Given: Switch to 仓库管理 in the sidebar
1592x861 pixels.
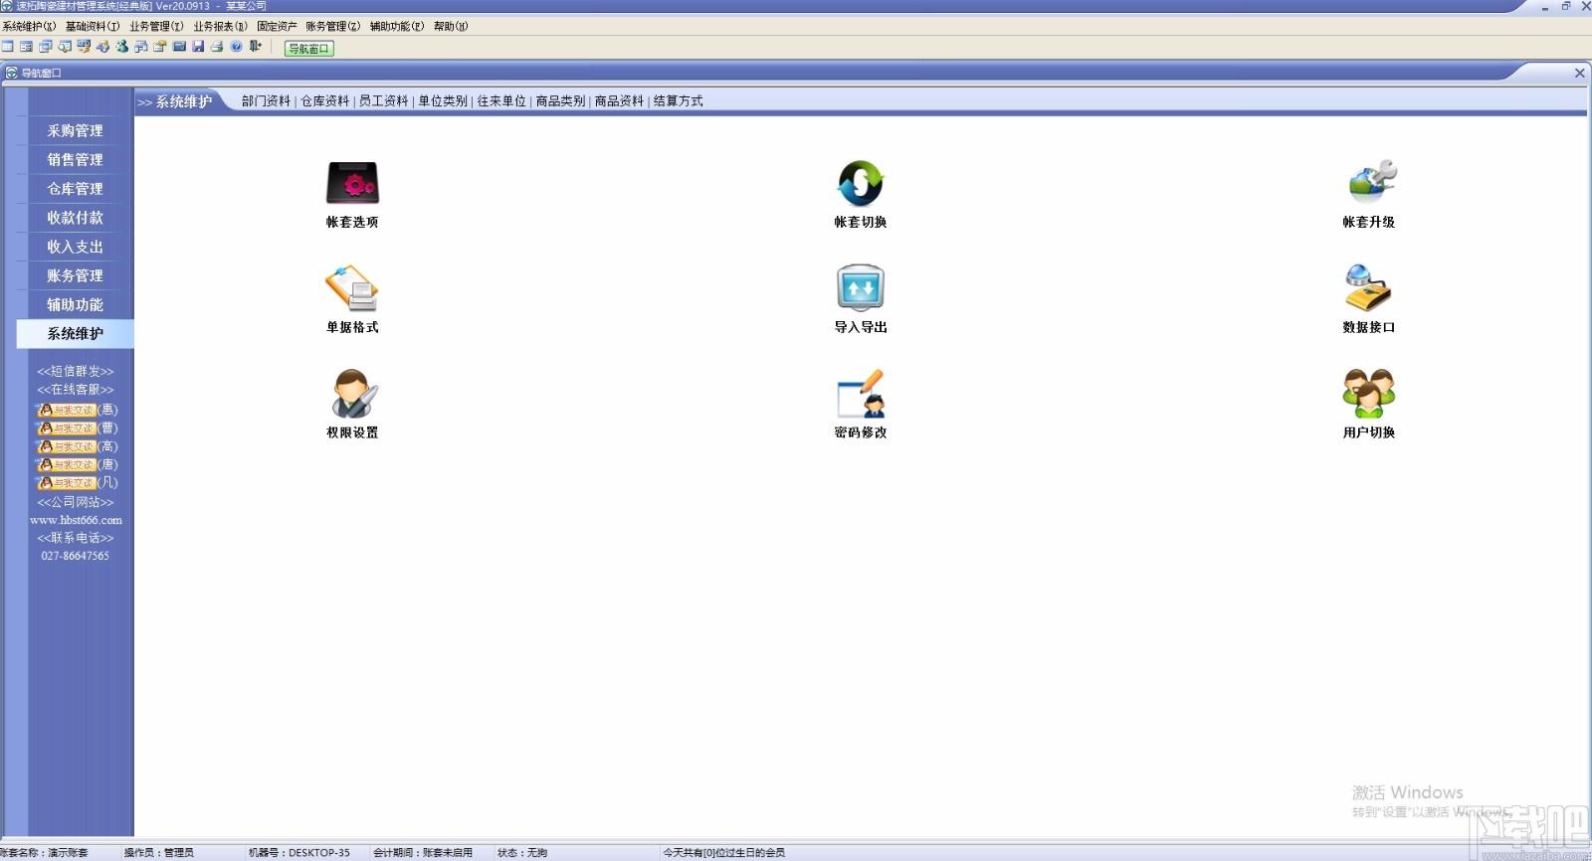Looking at the screenshot, I should (x=76, y=188).
